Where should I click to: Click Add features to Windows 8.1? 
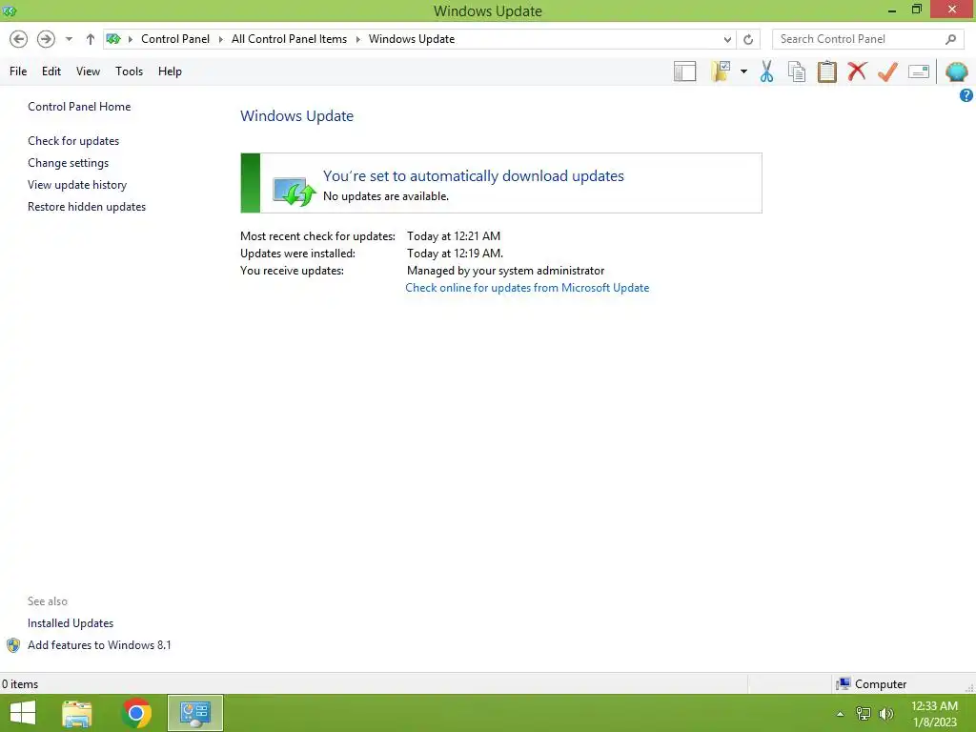point(99,645)
